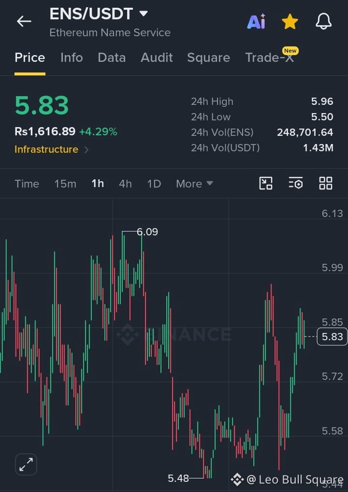Select the Time chart interval
The image size is (348, 492).
coord(27,184)
